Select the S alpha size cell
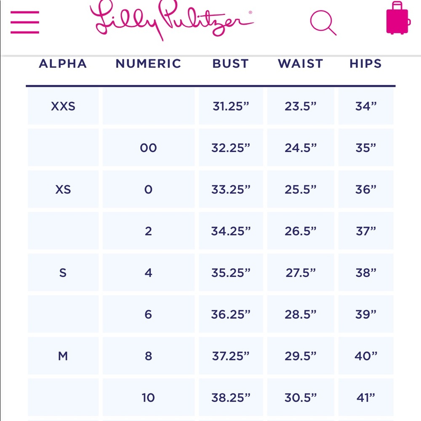This screenshot has width=421, height=421. tap(63, 272)
